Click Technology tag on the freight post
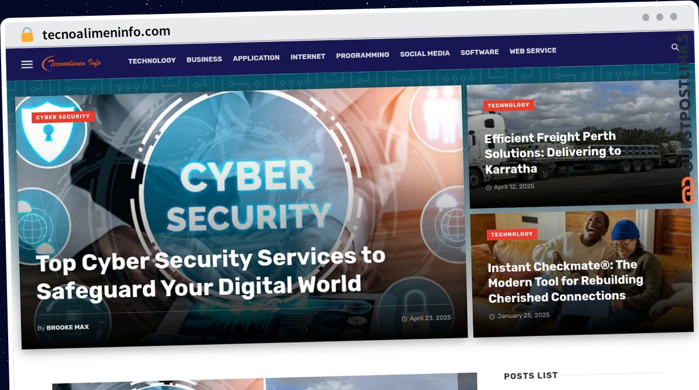Screen dimensions: 699x390 [509, 105]
